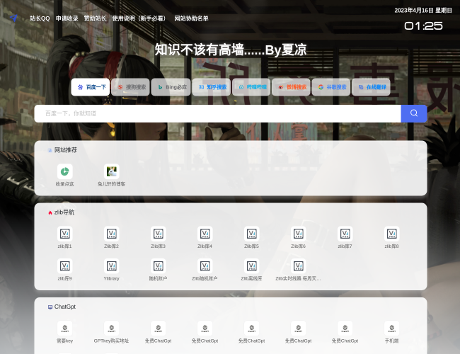This screenshot has width=460, height=354.
Task: Open the Zlib库6 shortcut icon
Action: point(299,234)
